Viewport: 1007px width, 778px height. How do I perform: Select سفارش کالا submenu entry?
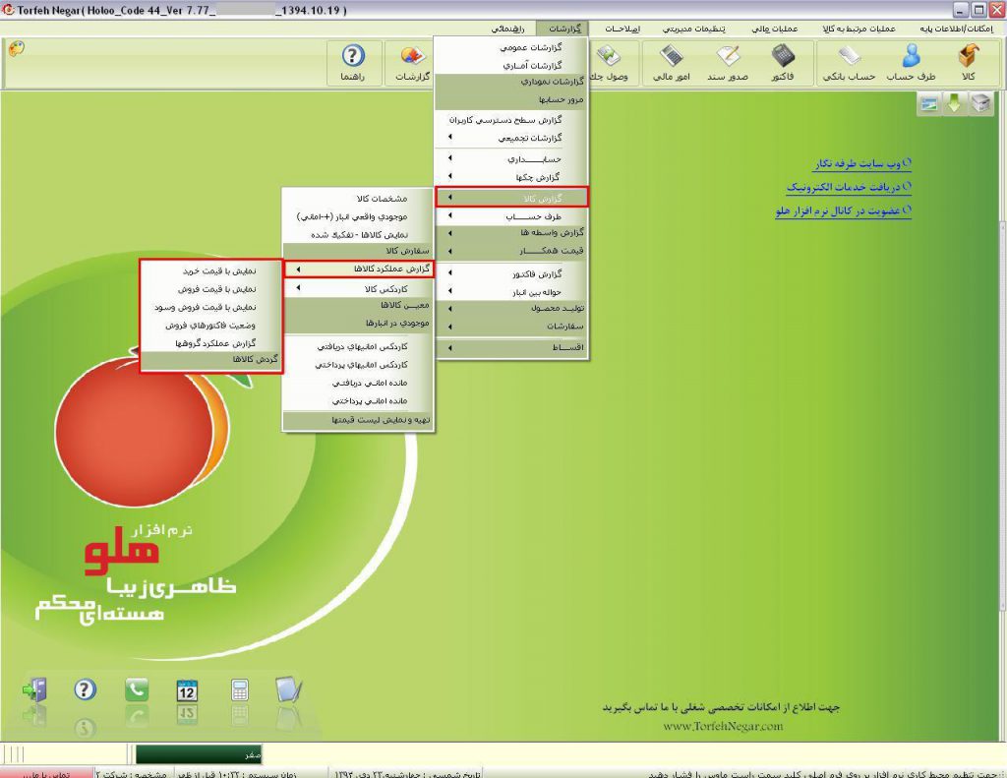[x=359, y=251]
